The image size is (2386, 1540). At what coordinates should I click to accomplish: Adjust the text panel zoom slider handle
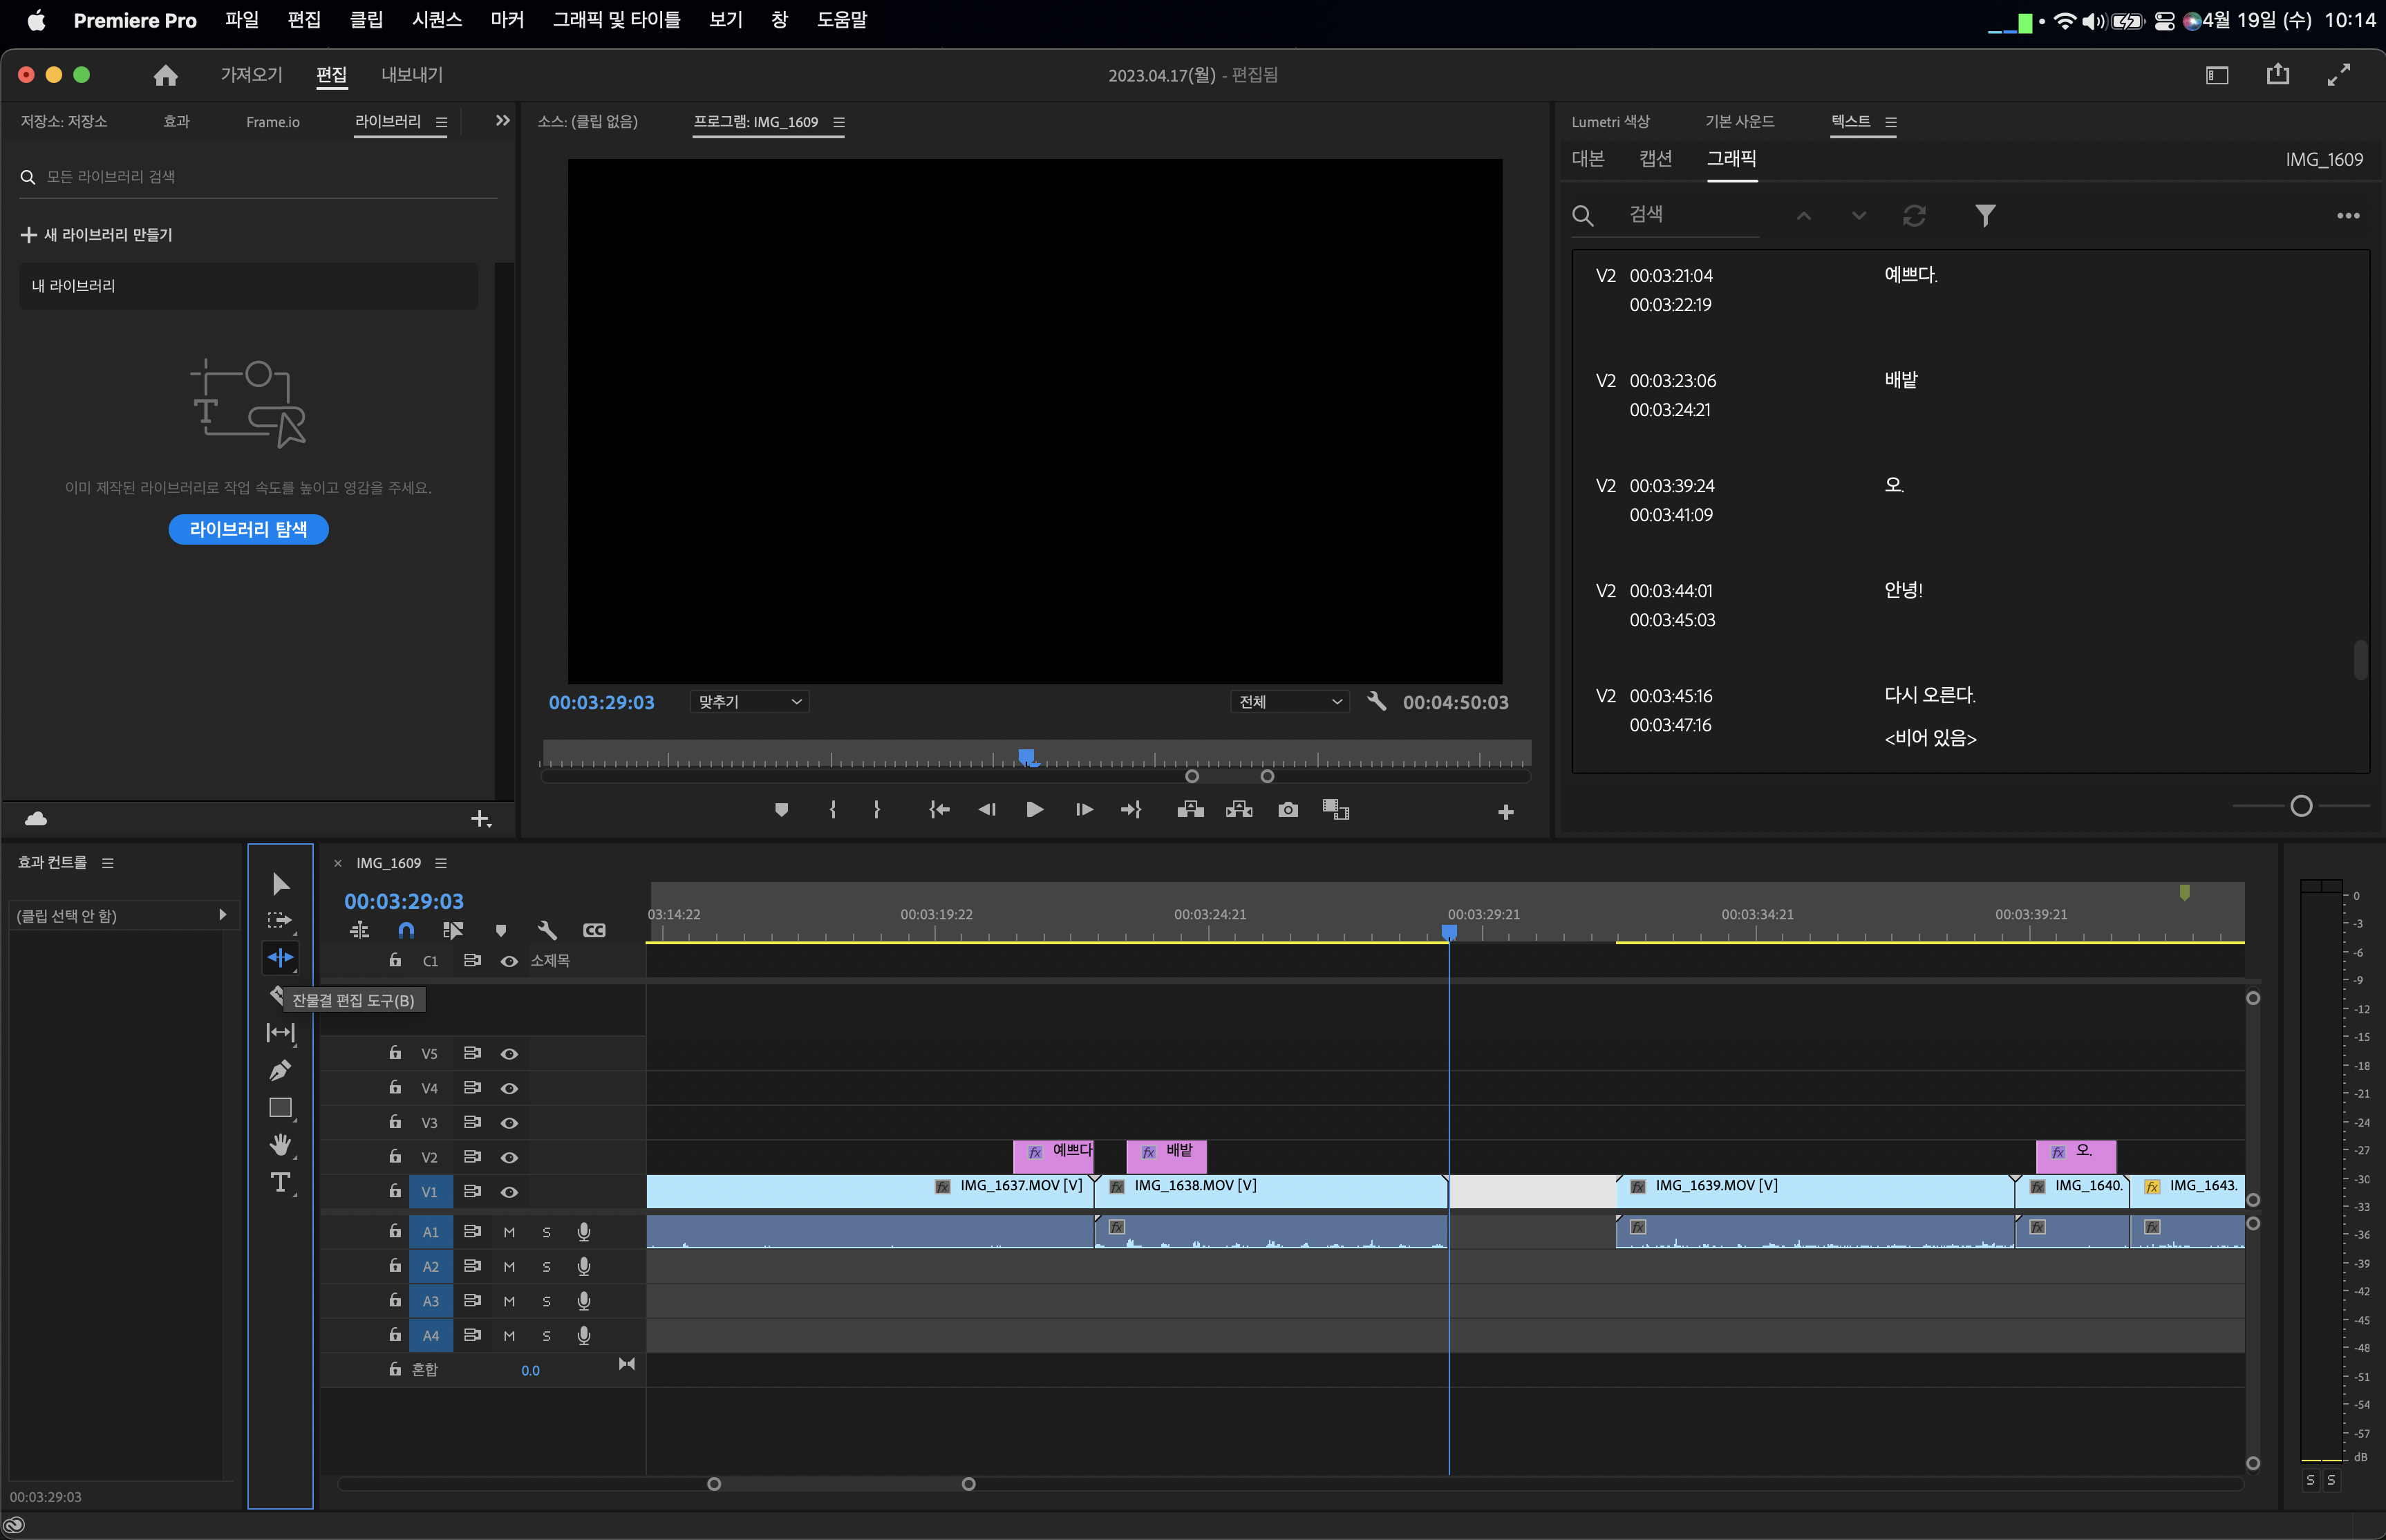[x=2301, y=806]
